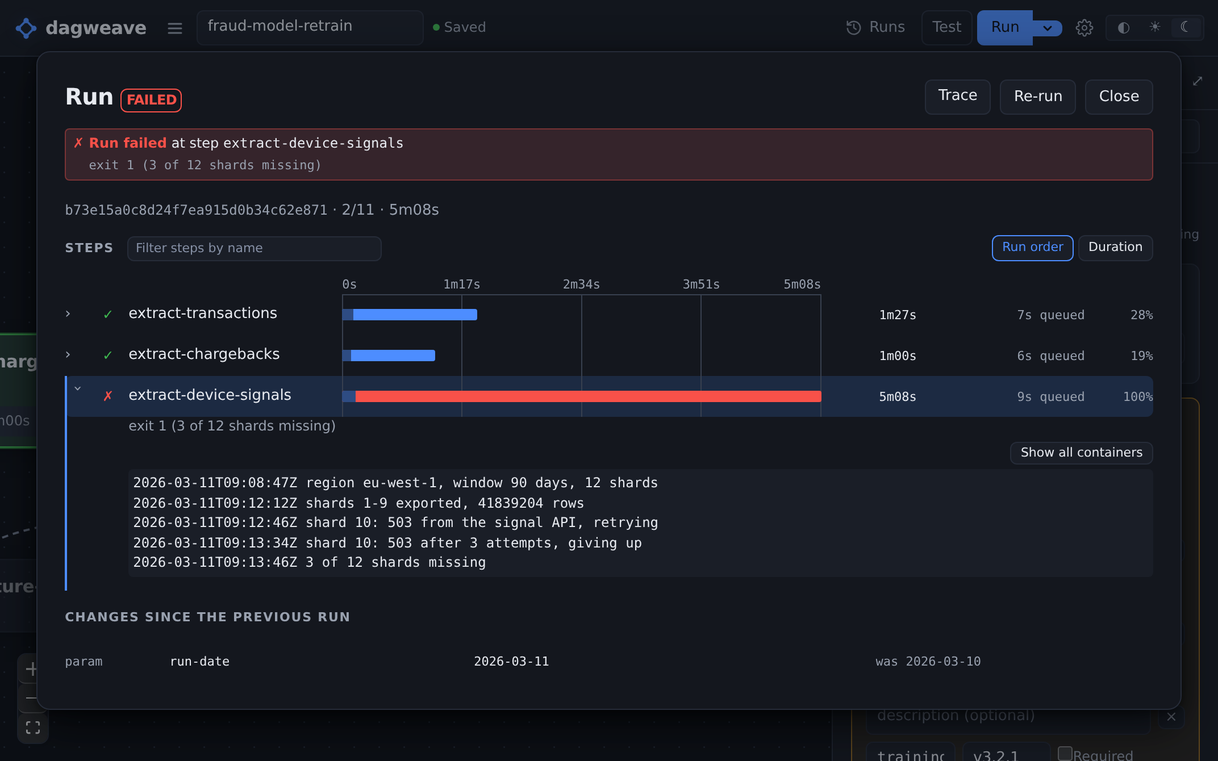1218x761 pixels.
Task: Switch to auto contrast theme icon
Action: (x=1124, y=28)
